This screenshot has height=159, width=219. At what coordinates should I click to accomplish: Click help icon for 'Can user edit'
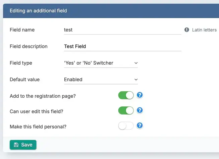tap(140, 110)
